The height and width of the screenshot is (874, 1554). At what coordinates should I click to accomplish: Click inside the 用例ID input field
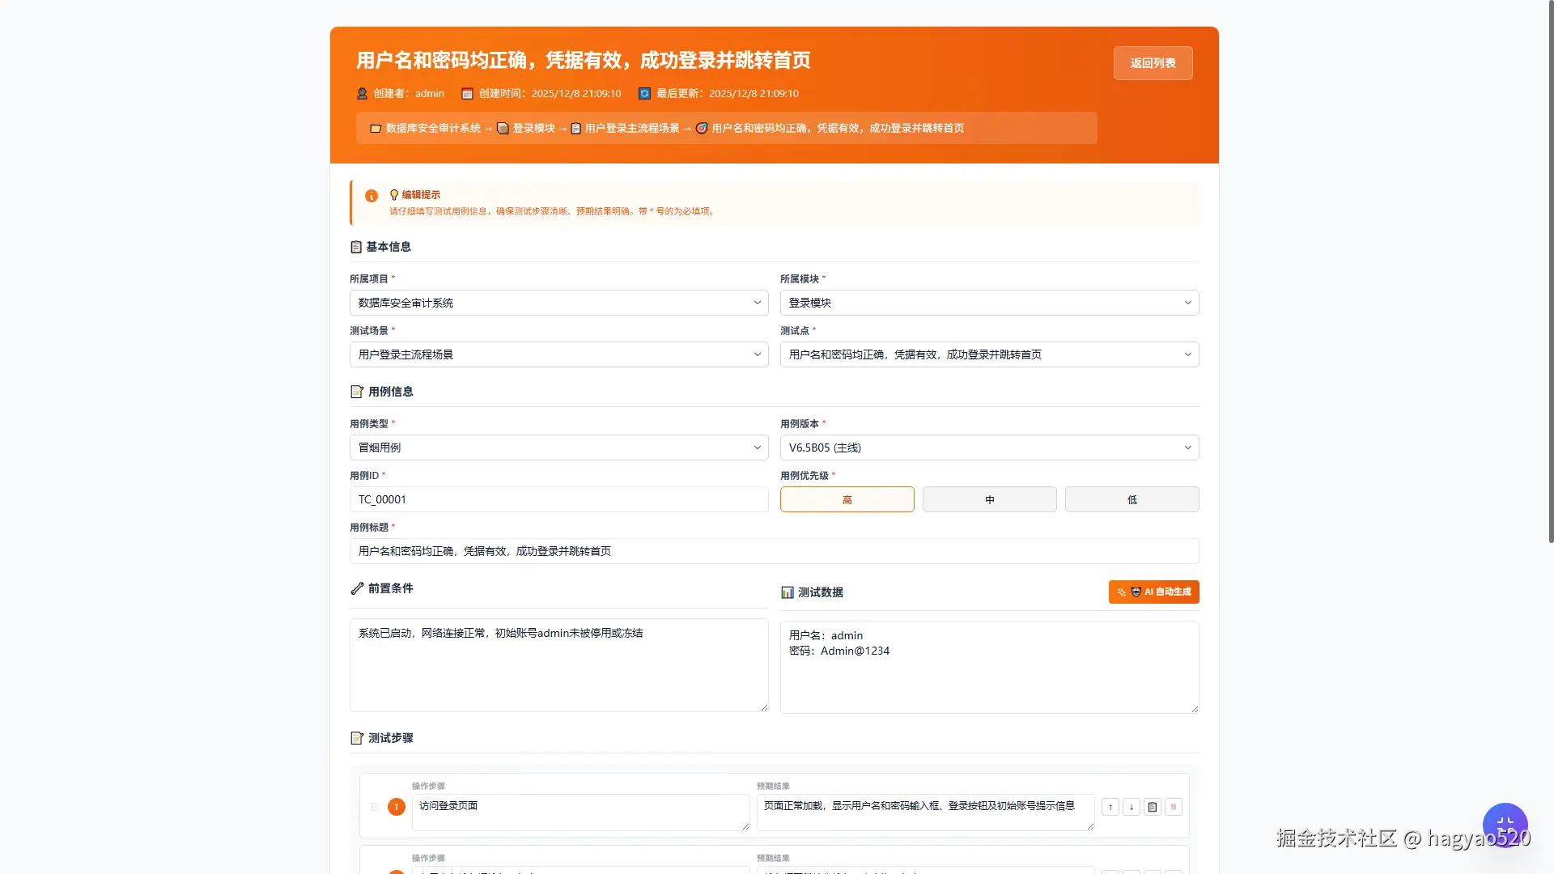558,499
